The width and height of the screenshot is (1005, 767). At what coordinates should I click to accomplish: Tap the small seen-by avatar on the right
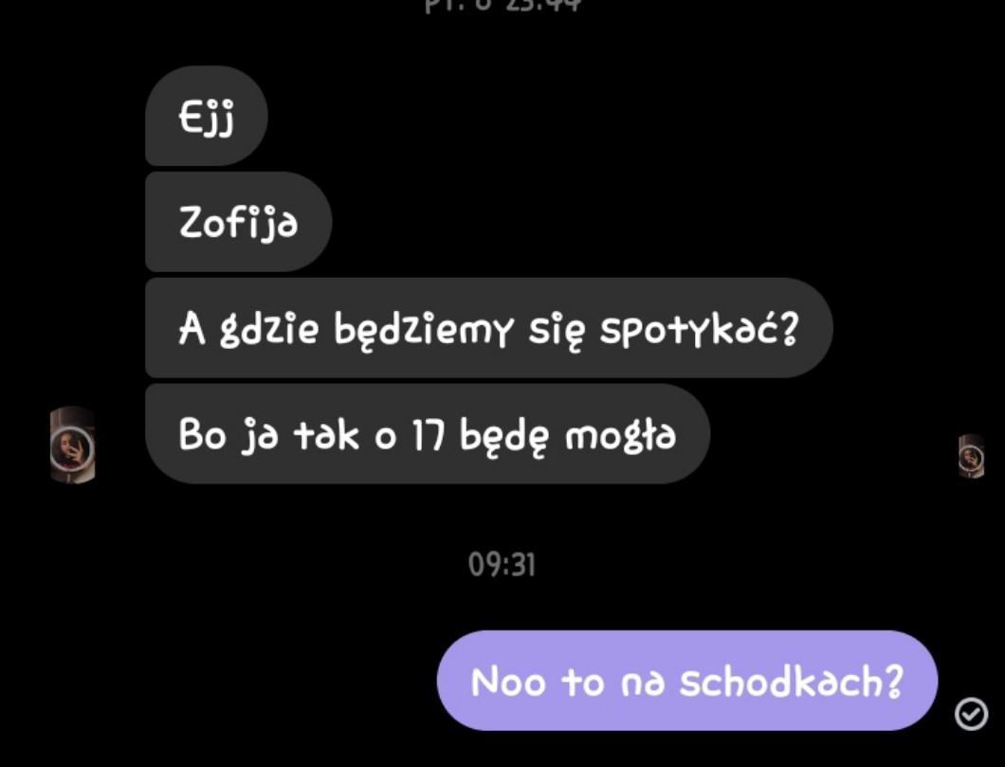971,456
